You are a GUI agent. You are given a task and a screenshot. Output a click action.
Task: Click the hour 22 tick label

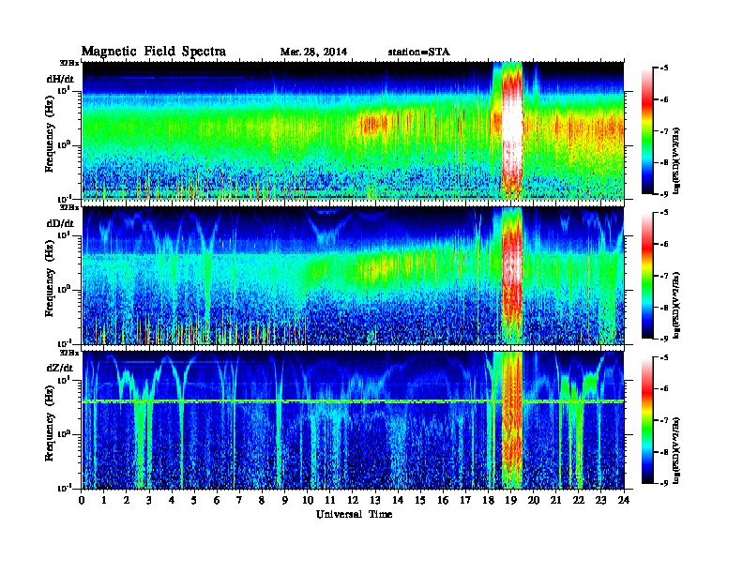click(578, 500)
